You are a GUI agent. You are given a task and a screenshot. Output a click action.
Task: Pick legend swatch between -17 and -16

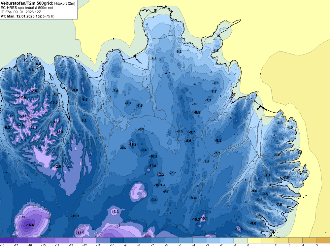pos(20,240)
